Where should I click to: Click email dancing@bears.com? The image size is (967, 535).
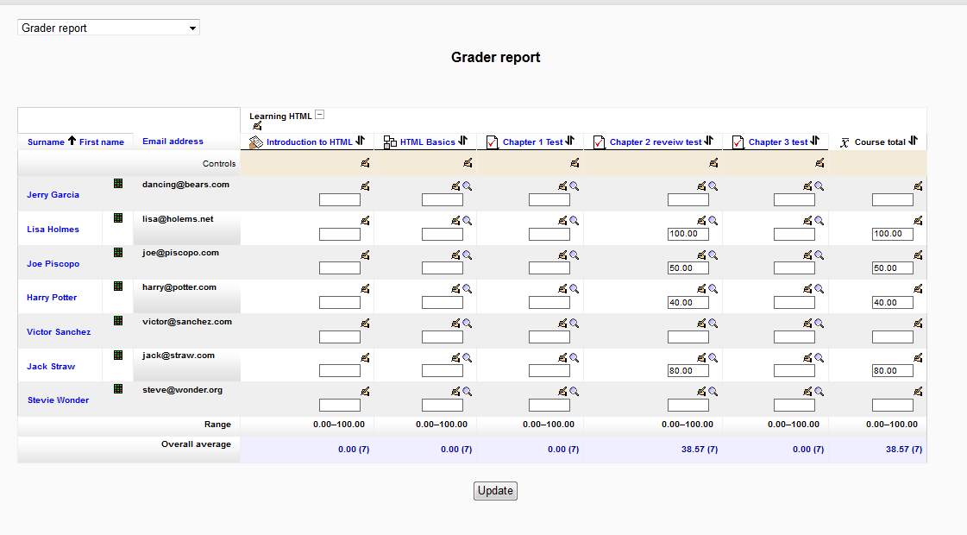(x=185, y=185)
